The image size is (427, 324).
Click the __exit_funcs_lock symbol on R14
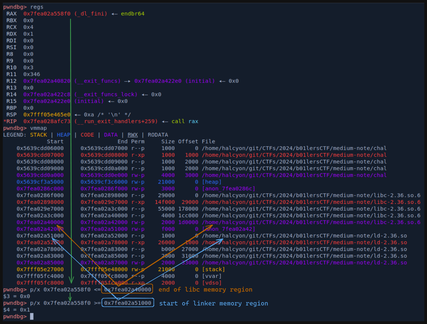pos(106,94)
